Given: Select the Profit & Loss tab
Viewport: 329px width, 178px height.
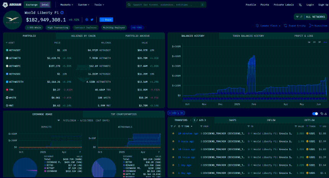Looking at the screenshot, I should click(x=303, y=36).
